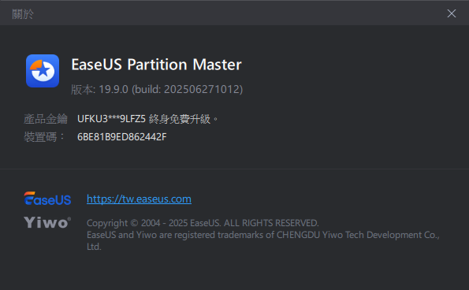469x290 pixels.
Task: Click the Yiwo brand logo
Action: pos(47,222)
